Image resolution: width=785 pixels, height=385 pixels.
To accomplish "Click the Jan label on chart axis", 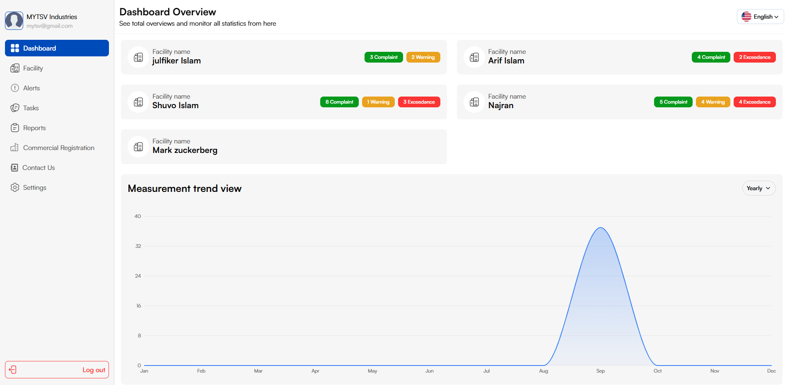I will (x=144, y=371).
